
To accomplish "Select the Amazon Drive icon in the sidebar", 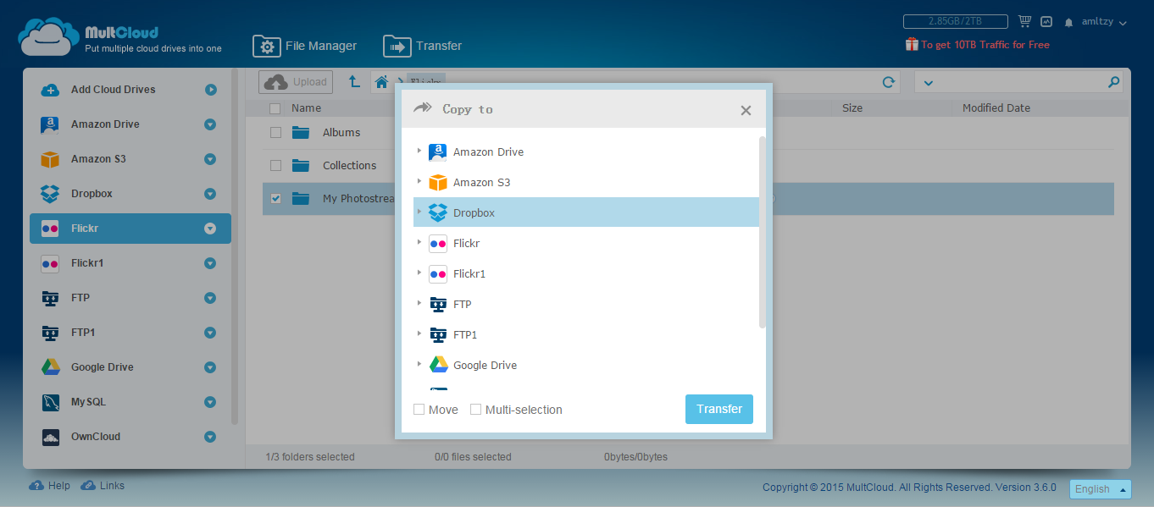I will pyautogui.click(x=50, y=124).
